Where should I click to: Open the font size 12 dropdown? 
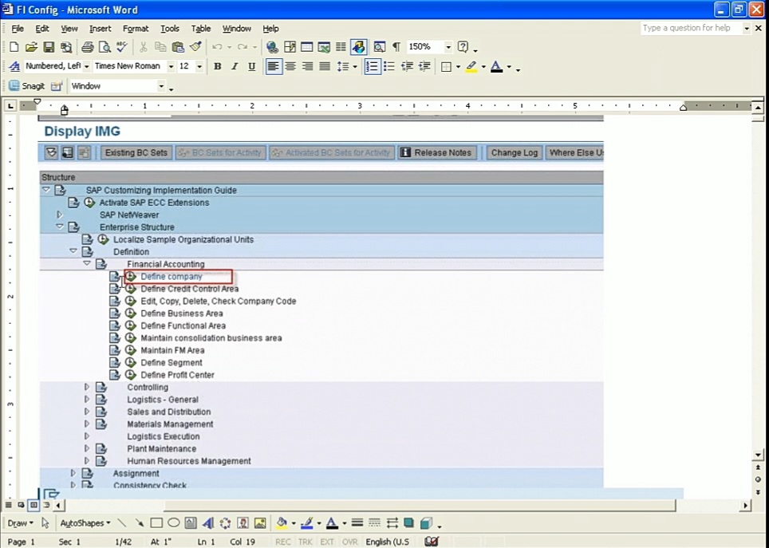[x=199, y=66]
